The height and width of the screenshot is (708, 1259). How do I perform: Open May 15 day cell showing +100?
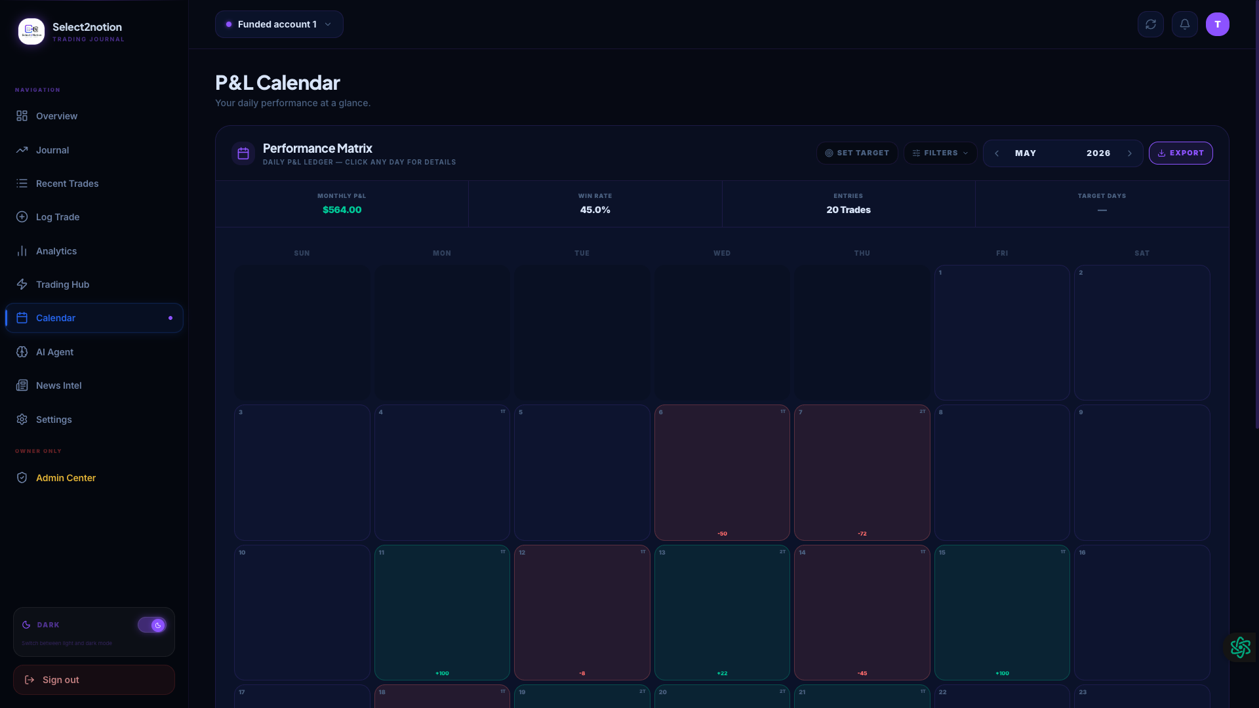point(1002,612)
